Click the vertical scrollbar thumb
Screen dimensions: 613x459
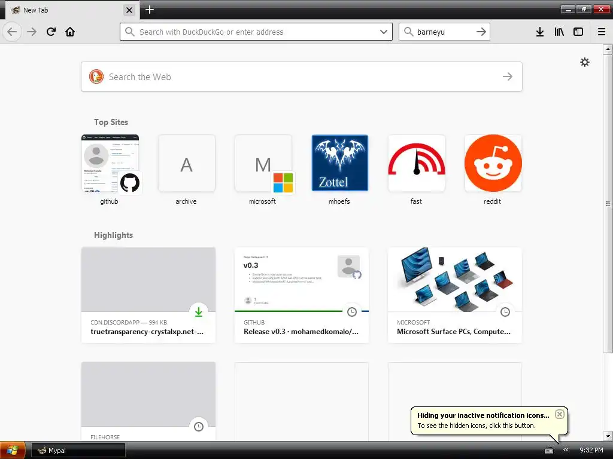[608, 204]
